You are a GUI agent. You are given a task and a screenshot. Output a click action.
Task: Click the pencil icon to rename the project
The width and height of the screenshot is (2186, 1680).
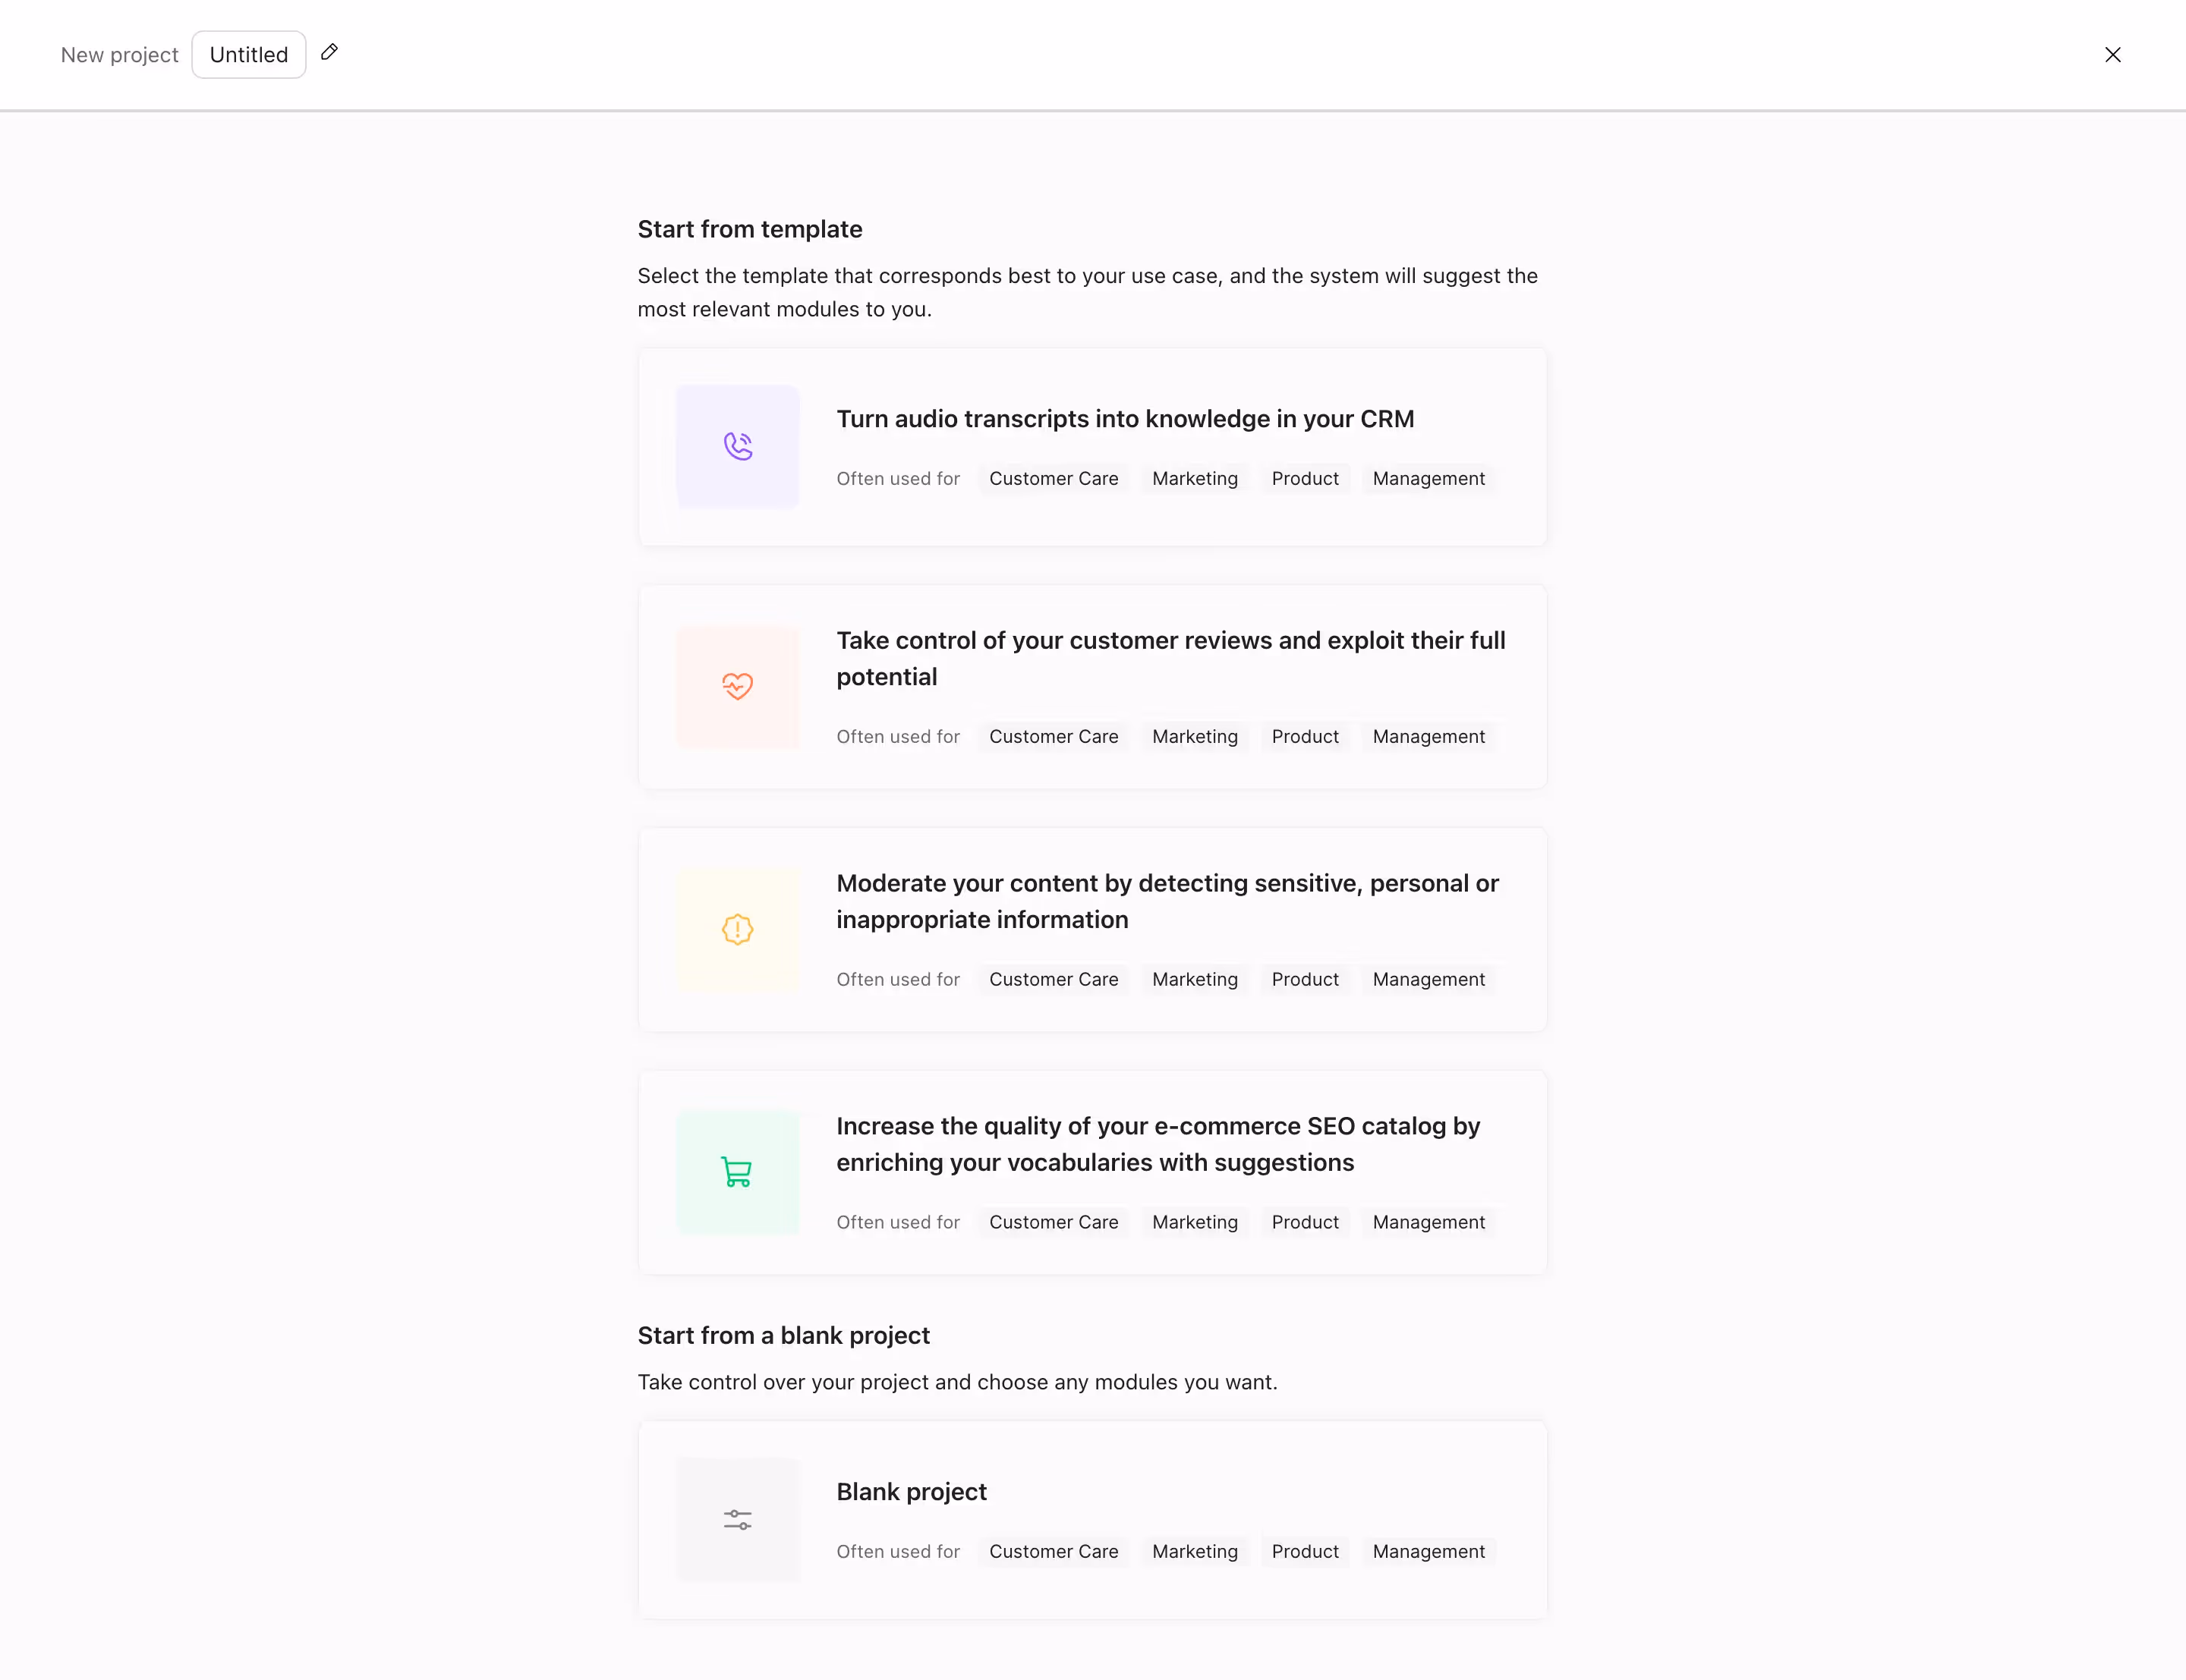330,52
